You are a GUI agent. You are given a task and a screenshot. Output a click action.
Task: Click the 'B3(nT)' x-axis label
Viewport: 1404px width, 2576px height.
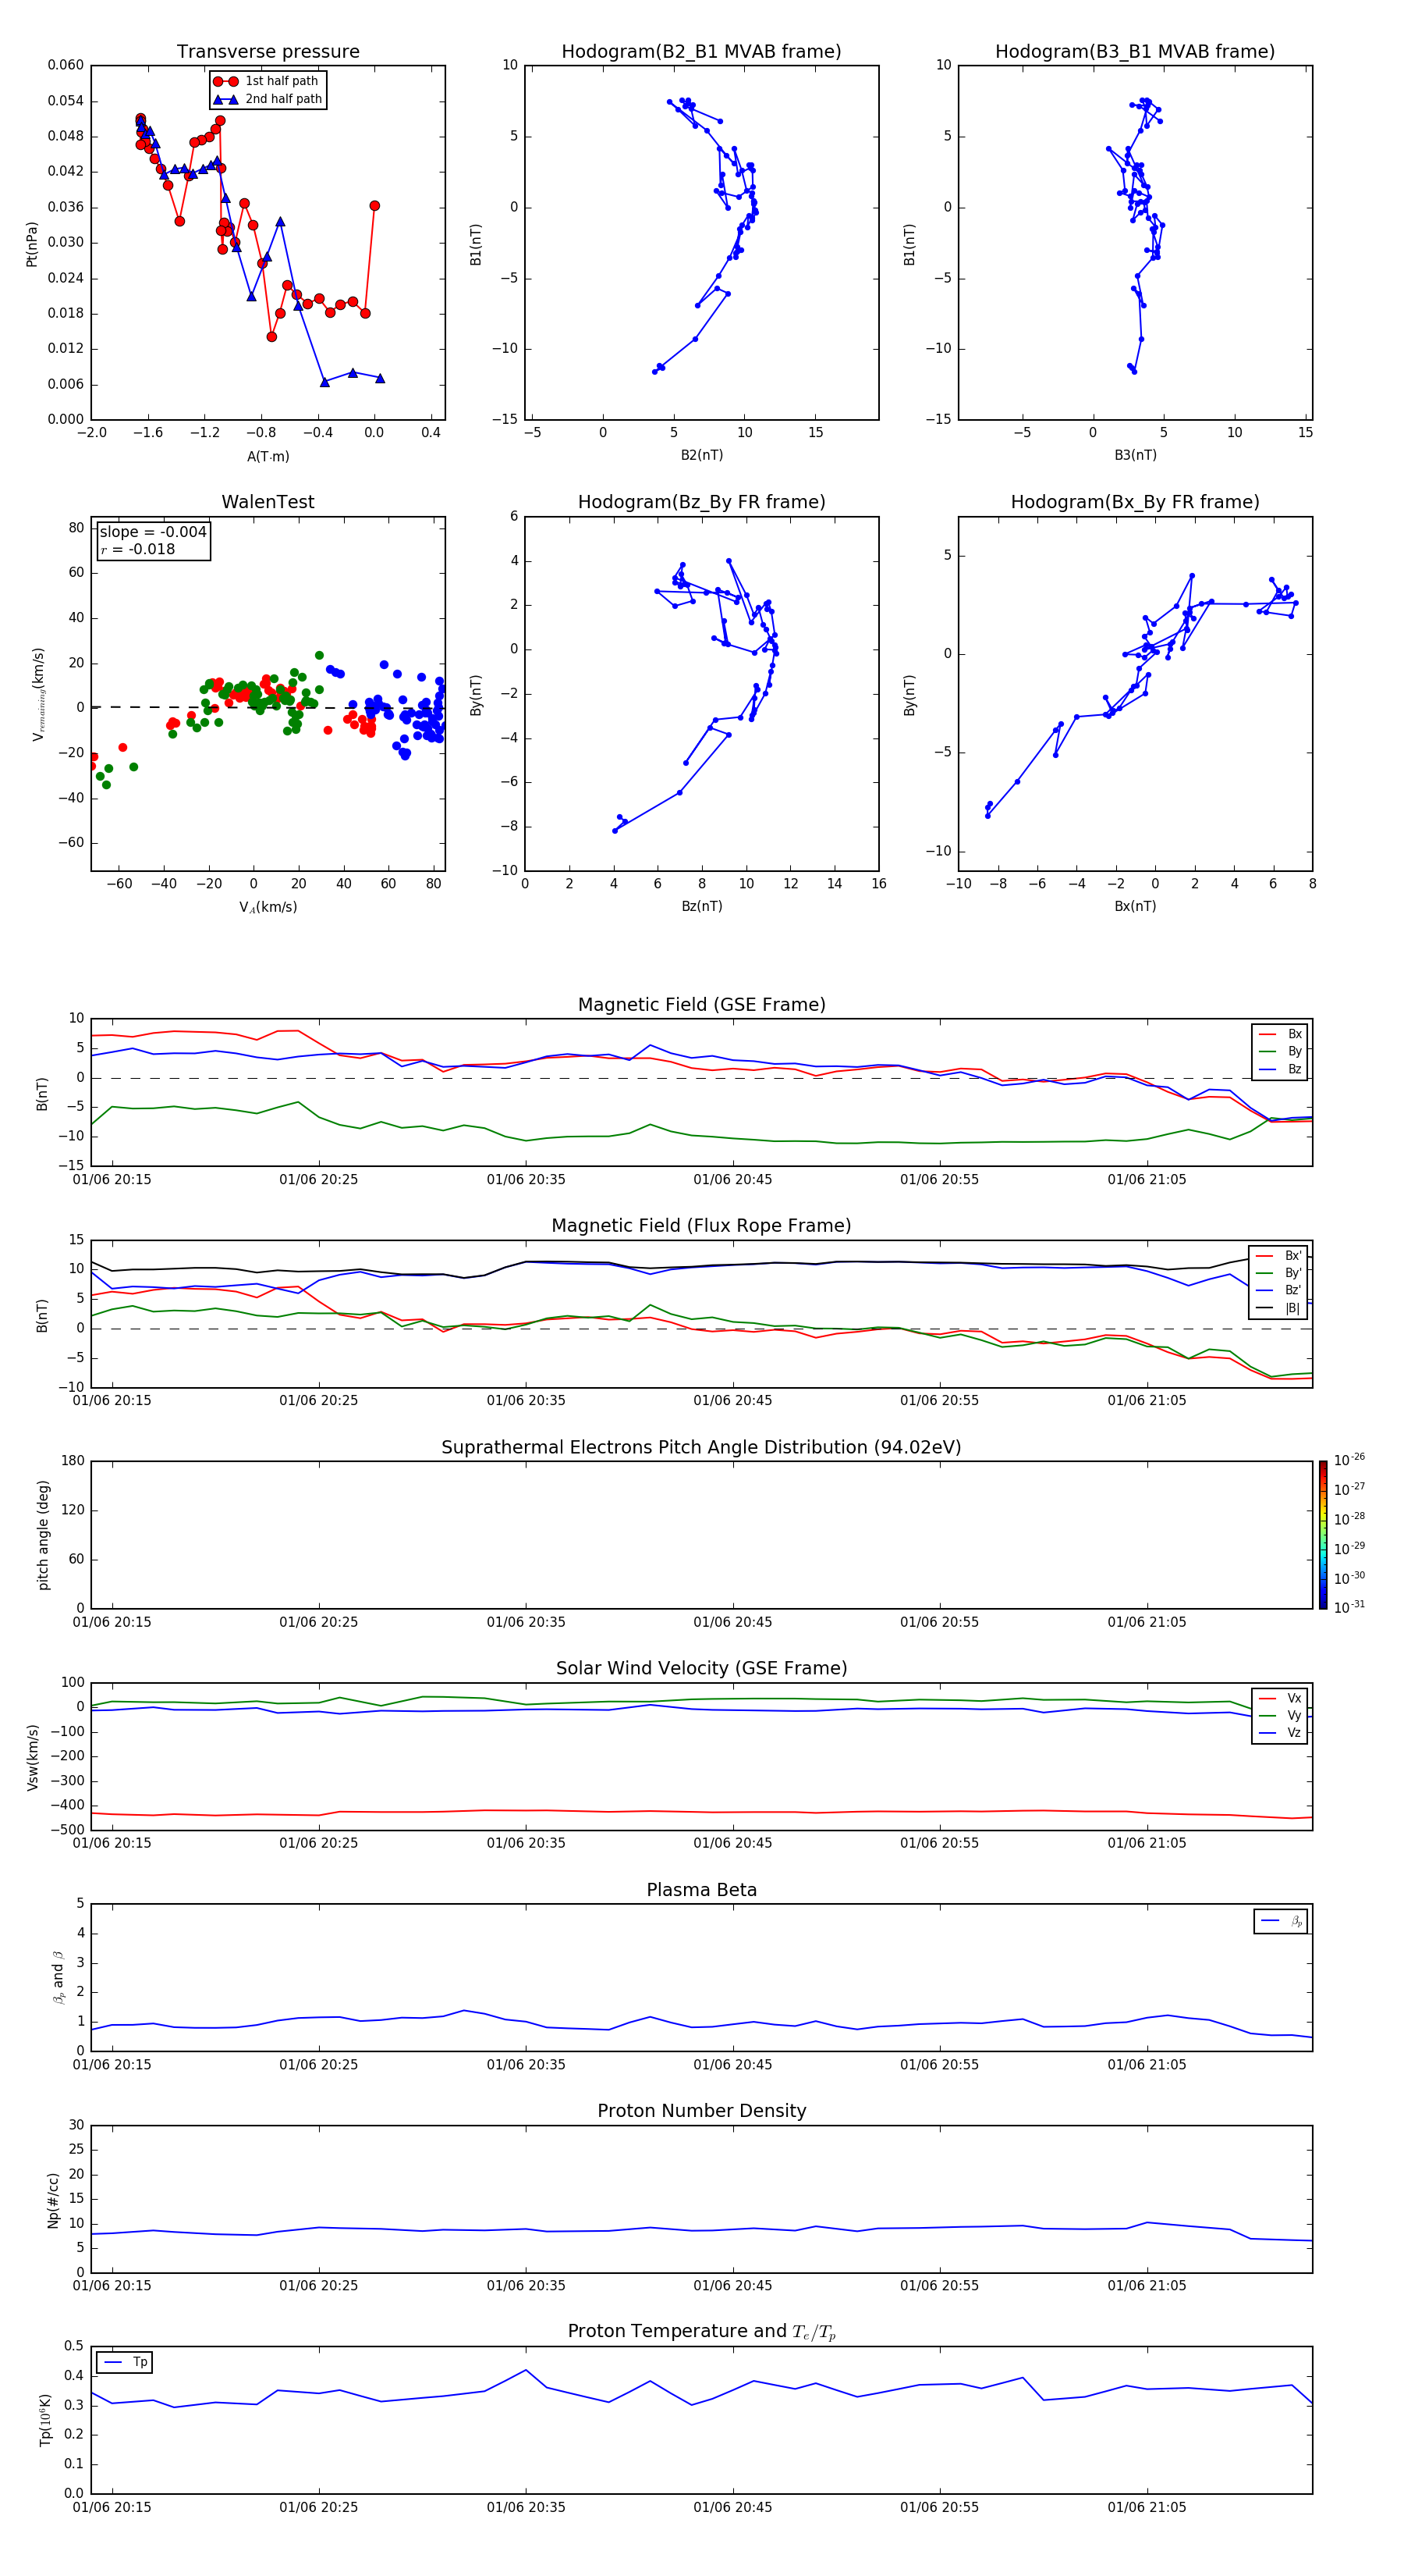click(1135, 455)
